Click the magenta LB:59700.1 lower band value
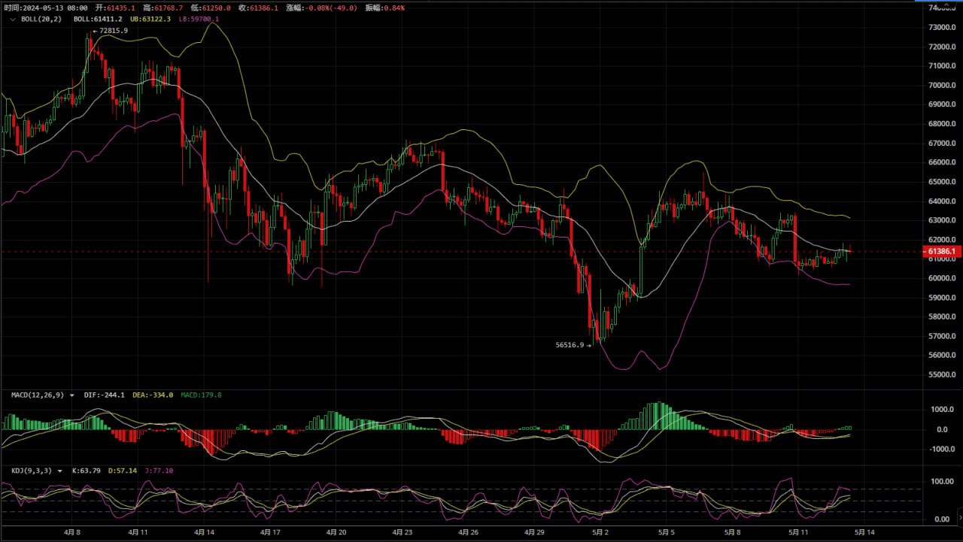Screen dimensions: 963x542 (x=199, y=19)
